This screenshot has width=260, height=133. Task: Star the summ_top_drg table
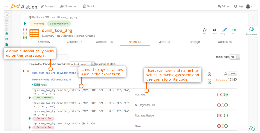coord(205,31)
